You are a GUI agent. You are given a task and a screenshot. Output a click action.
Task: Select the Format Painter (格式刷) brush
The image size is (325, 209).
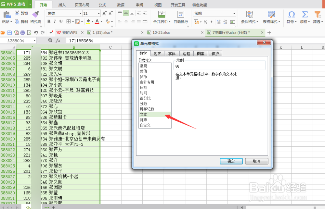tap(35, 14)
